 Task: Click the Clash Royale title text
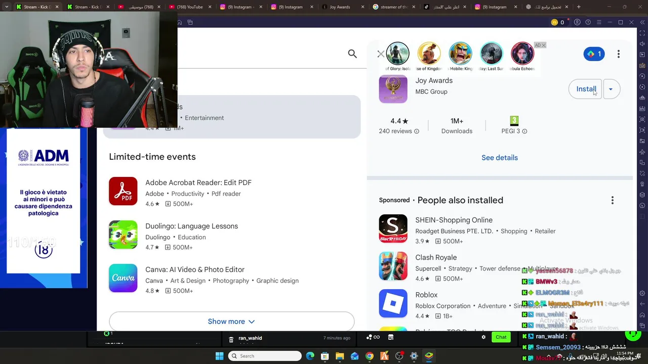tap(436, 257)
